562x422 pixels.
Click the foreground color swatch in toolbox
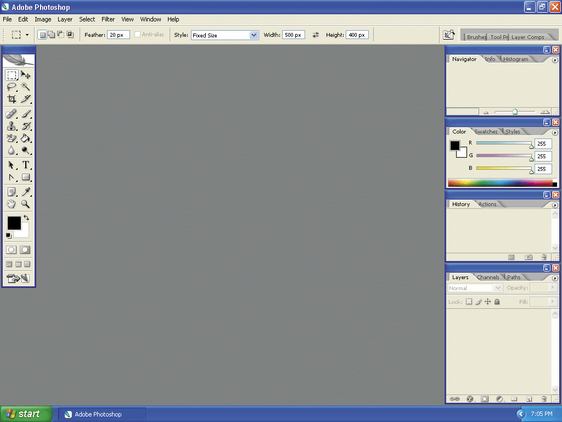pyautogui.click(x=14, y=223)
